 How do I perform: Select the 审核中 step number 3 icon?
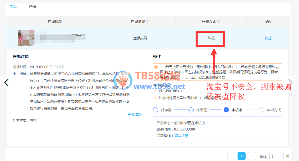[226, 110]
